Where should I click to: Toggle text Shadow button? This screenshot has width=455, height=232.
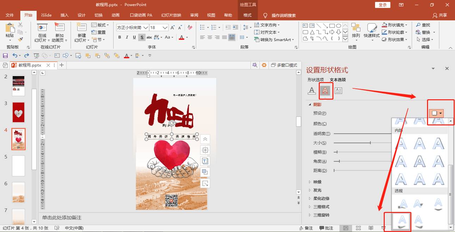click(142, 37)
